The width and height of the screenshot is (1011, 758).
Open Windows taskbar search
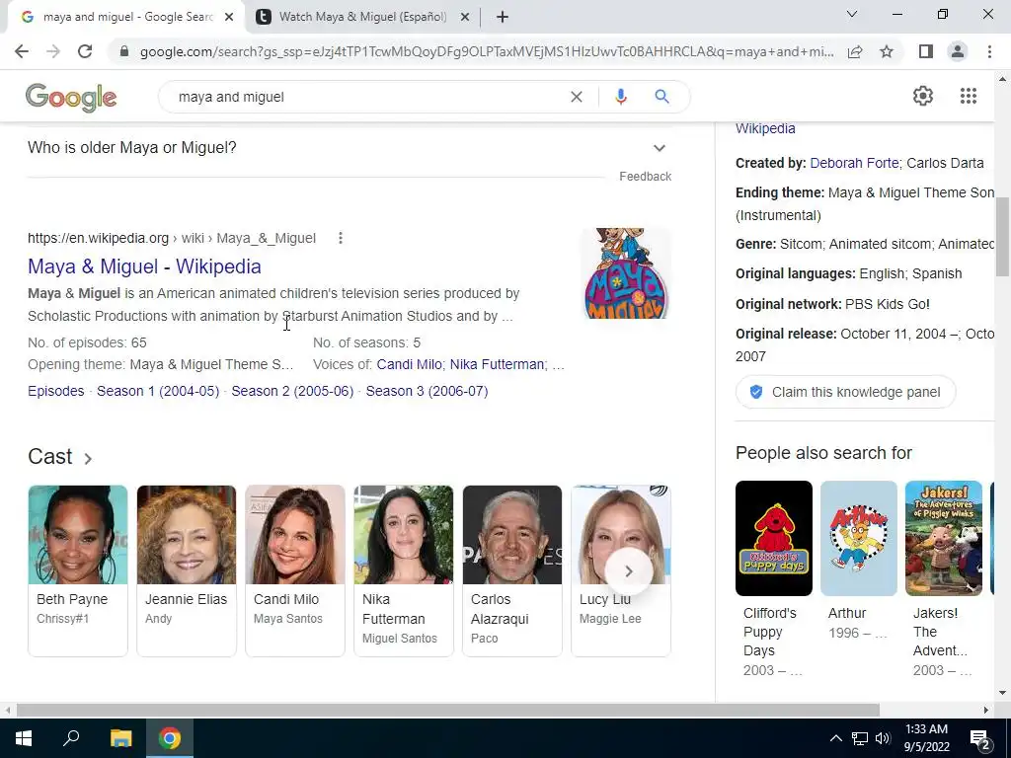(71, 738)
